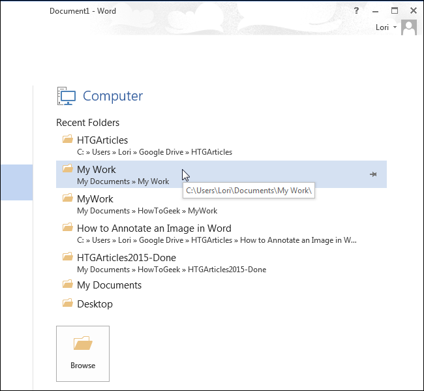Viewport: 424px width, 391px height.
Task: Click the user profile picture
Action: point(409,27)
